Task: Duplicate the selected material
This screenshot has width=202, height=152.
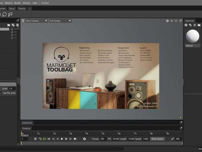Action: pyautogui.click(x=190, y=25)
